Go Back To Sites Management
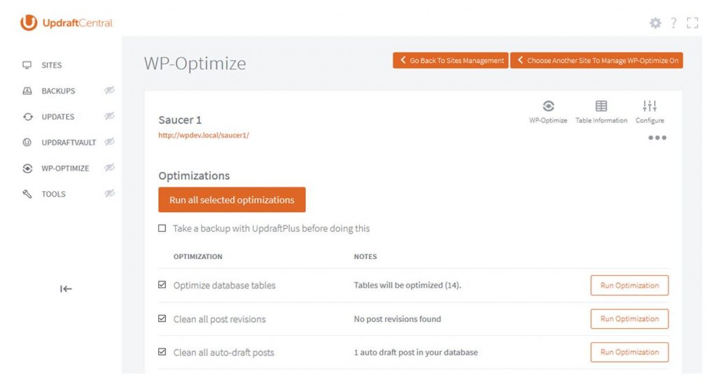Image resolution: width=717 pixels, height=385 pixels. pyautogui.click(x=450, y=60)
